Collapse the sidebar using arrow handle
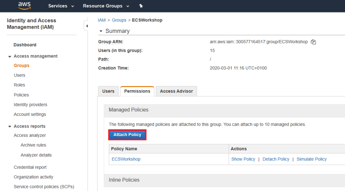Image resolution: width=345 pixels, height=191 pixels. 87,26
